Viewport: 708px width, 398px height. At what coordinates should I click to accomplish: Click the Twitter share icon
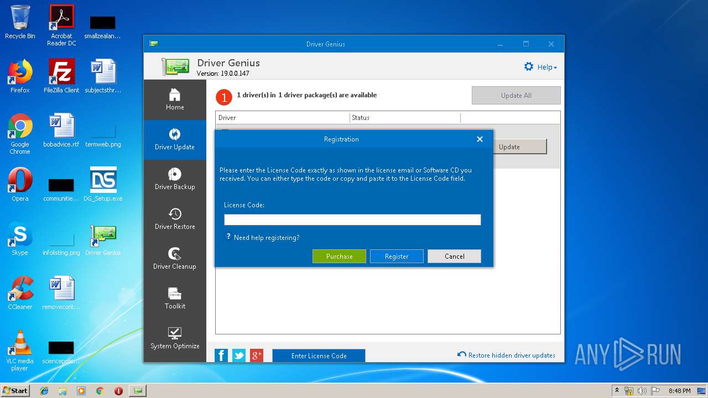[x=239, y=355]
